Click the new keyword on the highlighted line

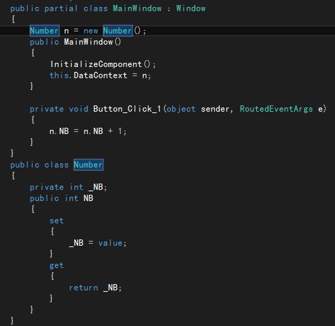(91, 31)
